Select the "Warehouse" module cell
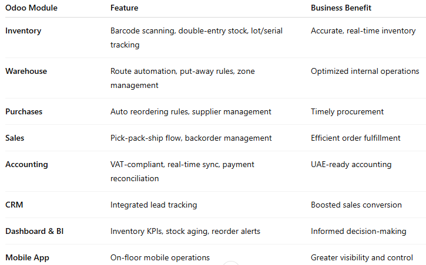Viewport: 426px width, 265px height. [26, 72]
